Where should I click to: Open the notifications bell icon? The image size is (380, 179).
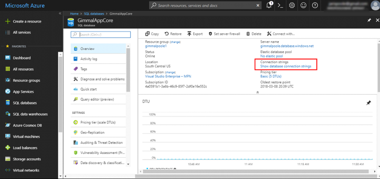click(269, 5)
